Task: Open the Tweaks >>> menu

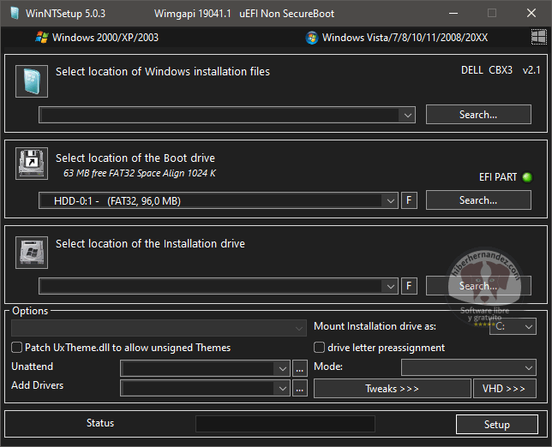Action: (393, 388)
